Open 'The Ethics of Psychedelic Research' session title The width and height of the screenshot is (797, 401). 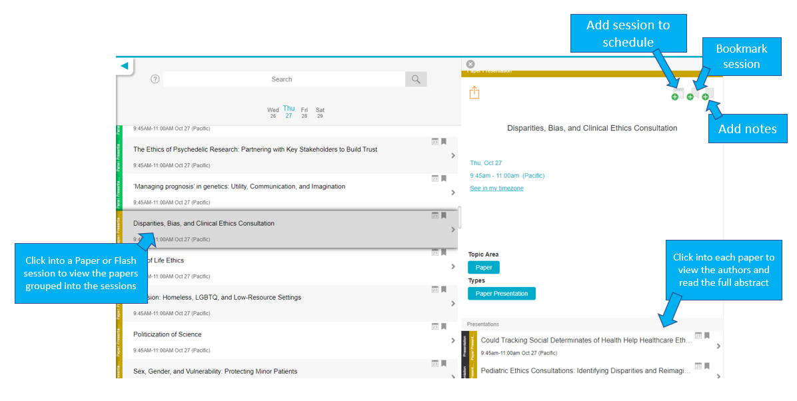(x=255, y=149)
